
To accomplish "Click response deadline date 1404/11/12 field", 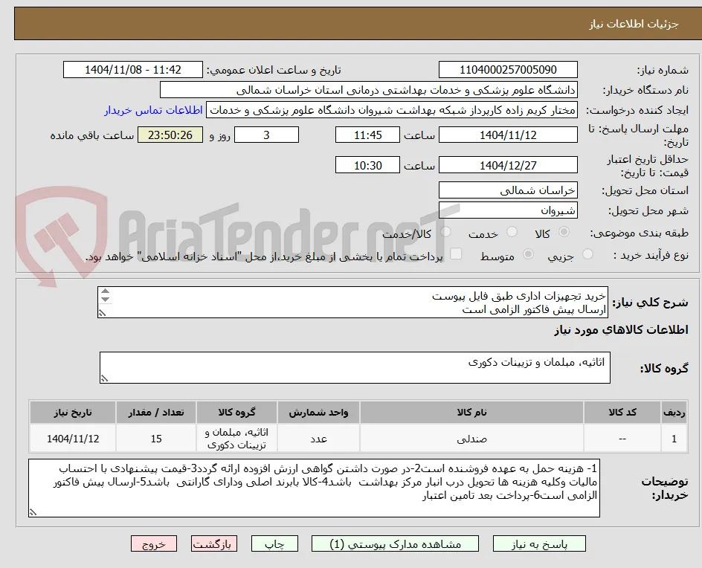I will pyautogui.click(x=508, y=135).
